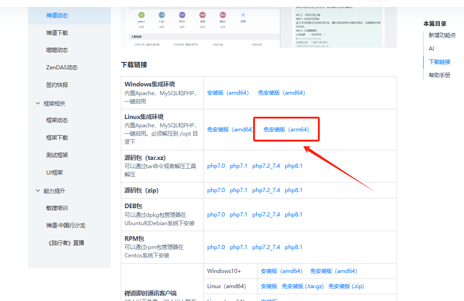Select UI框架 in sidebar
This screenshot has height=301, width=464.
coord(55,172)
